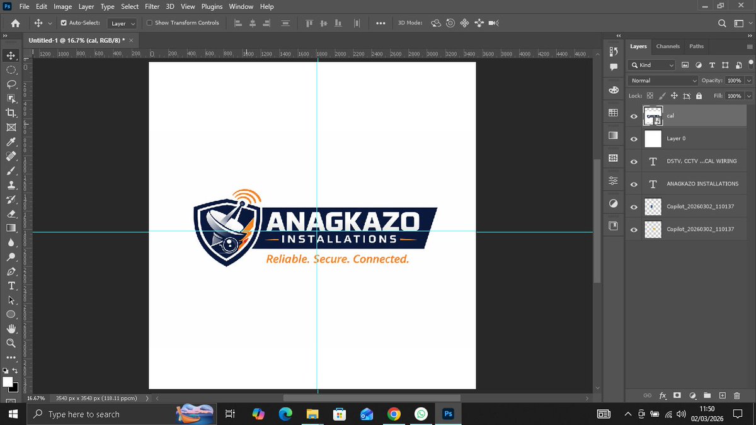This screenshot has width=756, height=425.
Task: Hide Layer 0 with the eye icon
Action: coord(634,139)
